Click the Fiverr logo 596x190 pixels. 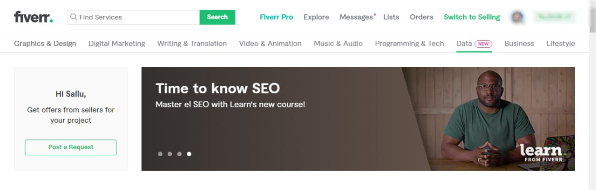(x=34, y=17)
